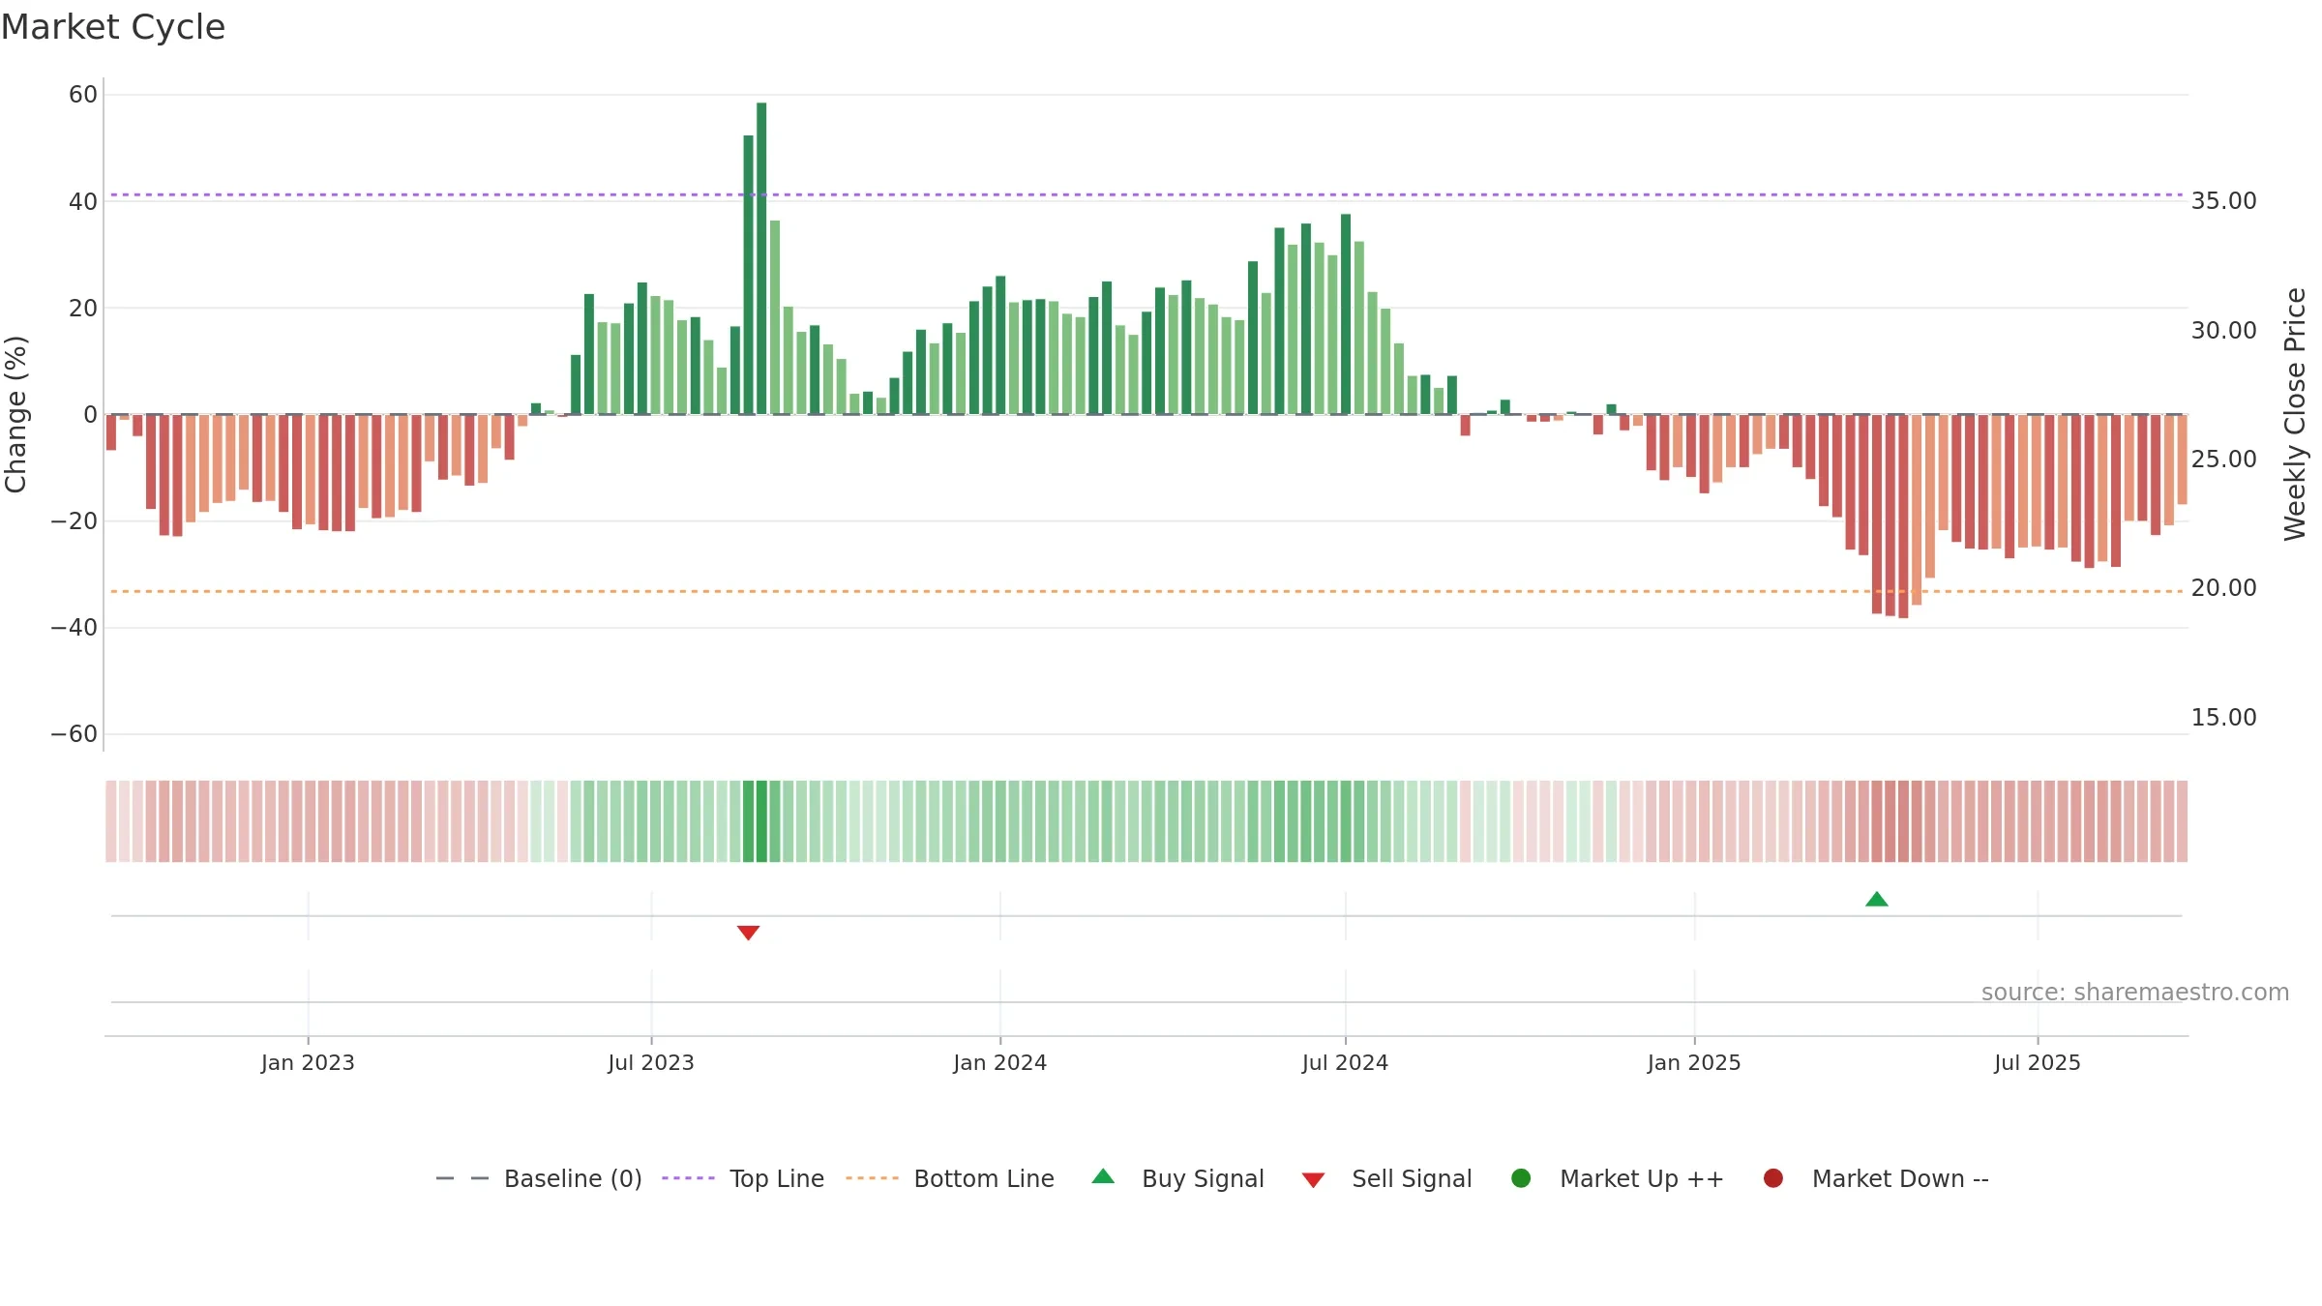The image size is (2322, 1306).
Task: Toggle Buy Signal legend entry
Action: click(1177, 1178)
